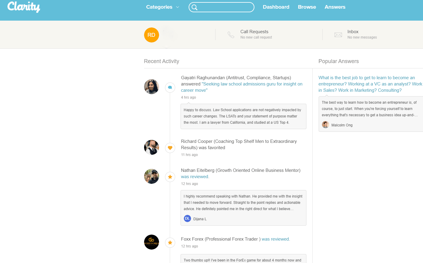Click the Call Requests phone icon
Image resolution: width=423 pixels, height=263 pixels.
tap(231, 35)
